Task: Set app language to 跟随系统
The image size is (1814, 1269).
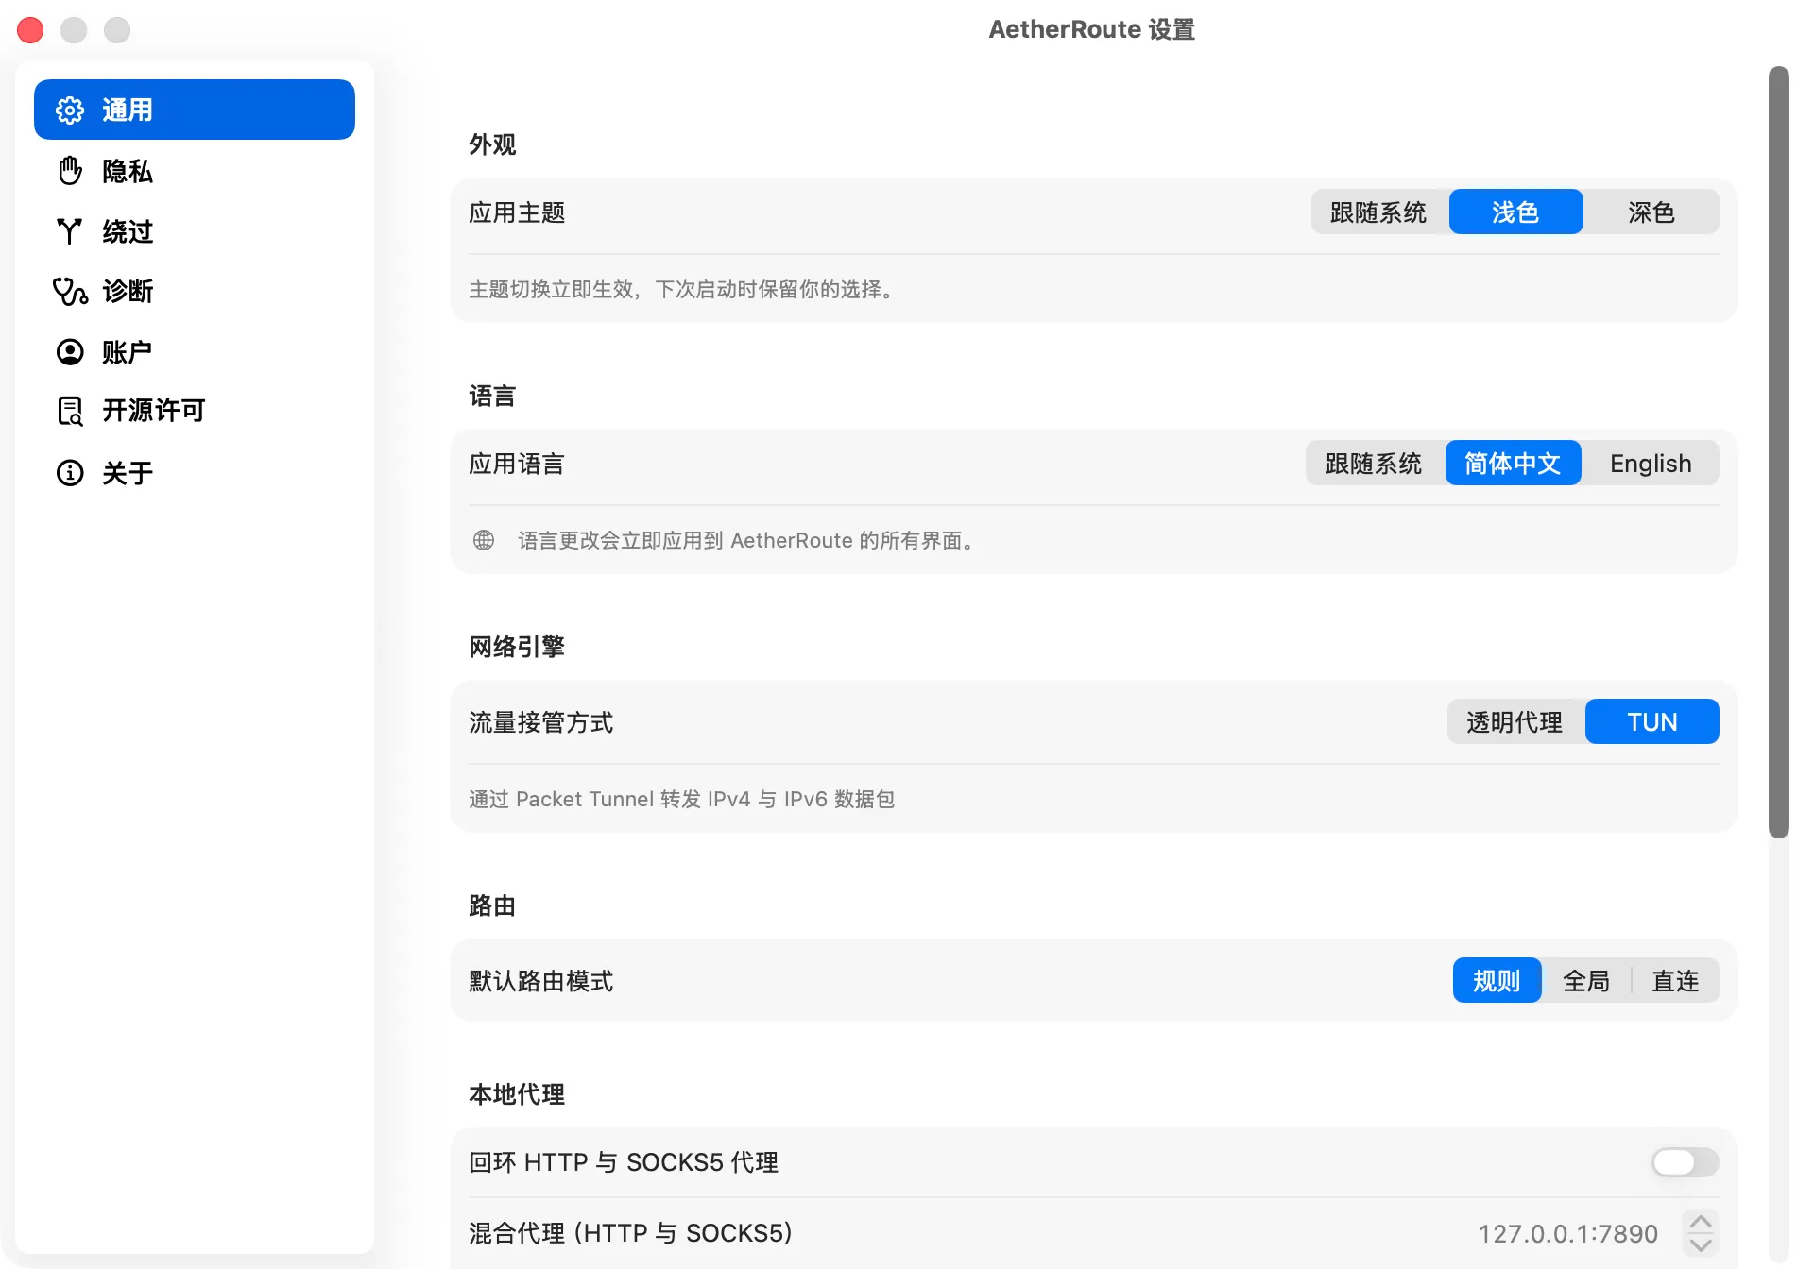Action: coord(1375,464)
